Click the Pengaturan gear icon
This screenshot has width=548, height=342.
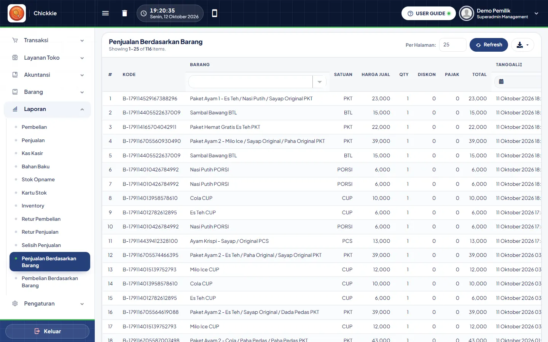15,304
